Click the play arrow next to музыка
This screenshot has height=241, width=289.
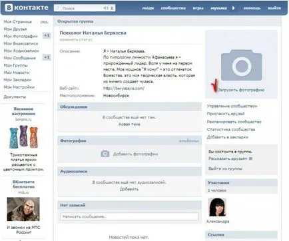tap(233, 8)
